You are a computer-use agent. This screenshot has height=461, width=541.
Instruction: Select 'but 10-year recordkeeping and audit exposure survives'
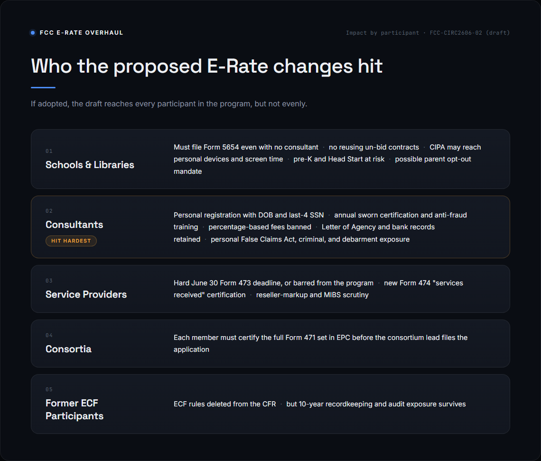click(376, 404)
